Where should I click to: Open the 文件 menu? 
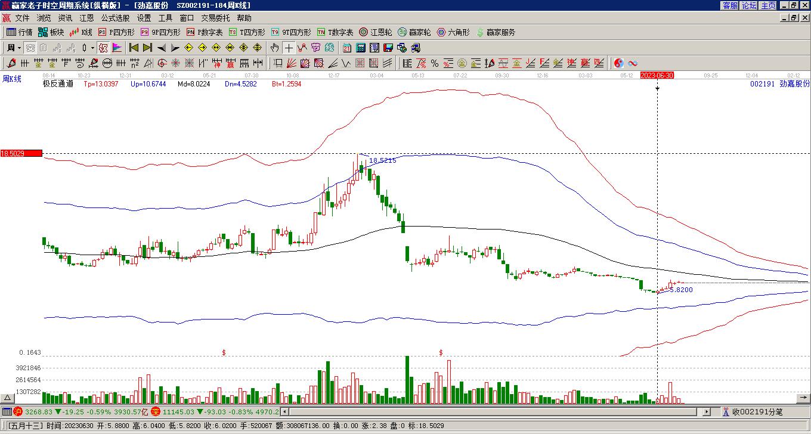coord(23,18)
